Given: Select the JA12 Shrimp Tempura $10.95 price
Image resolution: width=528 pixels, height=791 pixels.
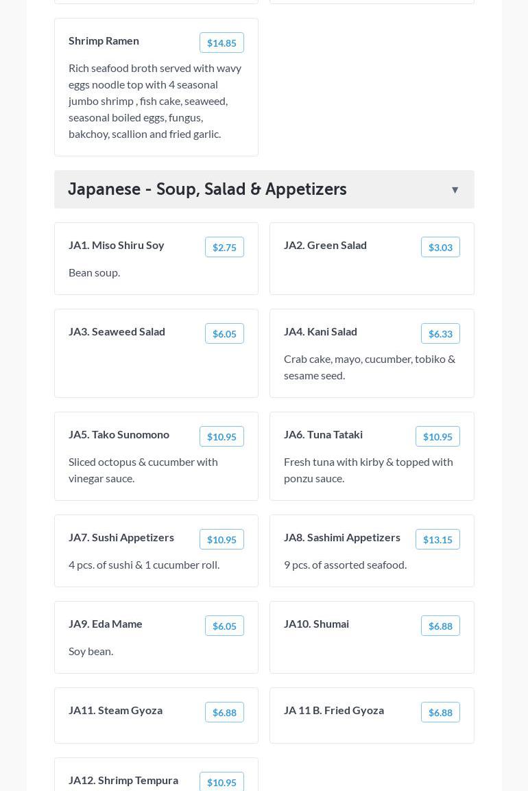Looking at the screenshot, I should coord(221,782).
